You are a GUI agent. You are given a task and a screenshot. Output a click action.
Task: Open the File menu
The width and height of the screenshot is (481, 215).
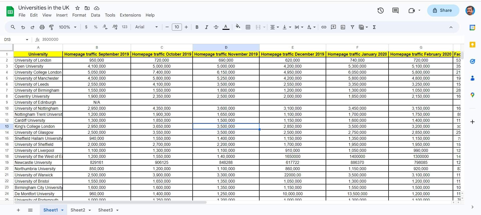pyautogui.click(x=22, y=15)
